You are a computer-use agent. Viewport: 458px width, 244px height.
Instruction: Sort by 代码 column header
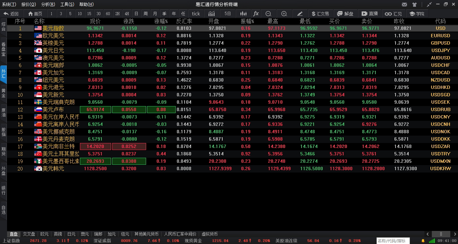pyautogui.click(x=440, y=21)
